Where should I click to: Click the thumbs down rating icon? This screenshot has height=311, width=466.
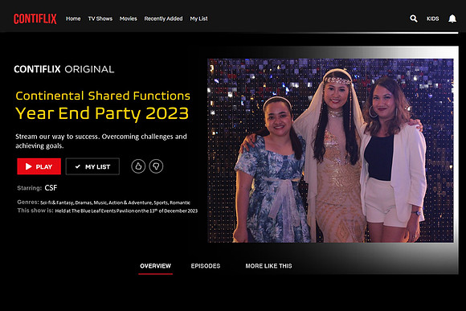click(x=156, y=166)
